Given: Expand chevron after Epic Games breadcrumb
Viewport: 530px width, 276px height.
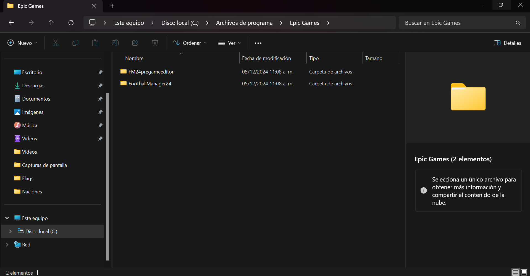Looking at the screenshot, I should pos(328,23).
